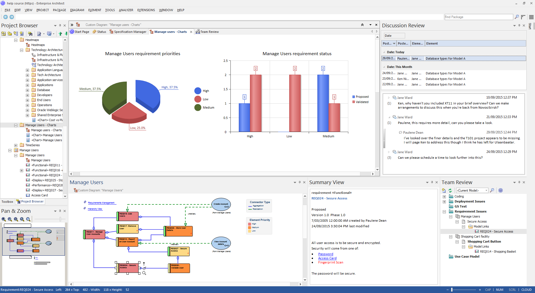Open Team Review help icon

click(x=500, y=191)
